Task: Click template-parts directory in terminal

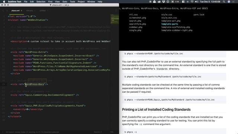Action: coord(170,24)
